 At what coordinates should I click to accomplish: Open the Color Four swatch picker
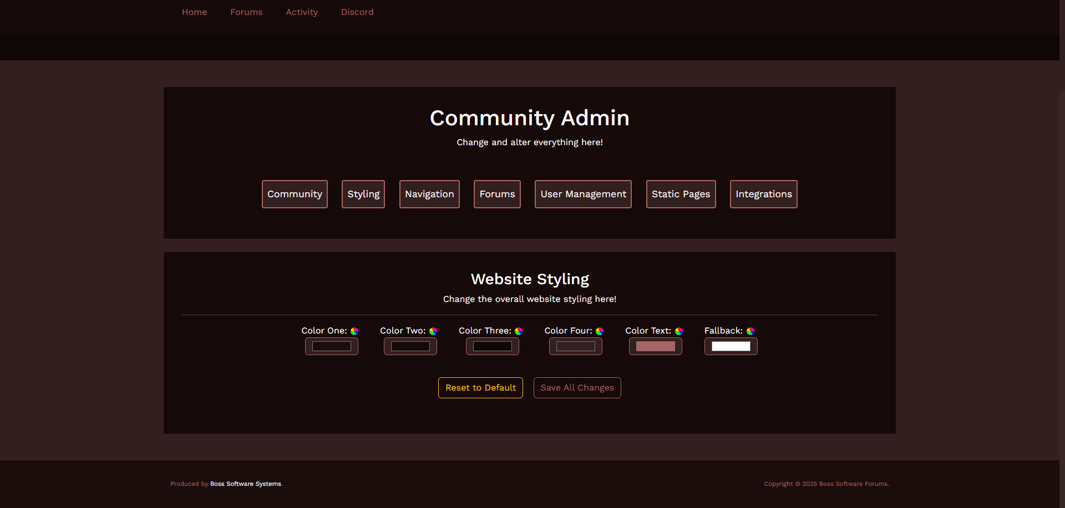click(576, 346)
